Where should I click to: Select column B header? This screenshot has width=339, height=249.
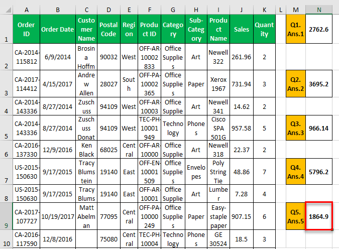[58, 10]
